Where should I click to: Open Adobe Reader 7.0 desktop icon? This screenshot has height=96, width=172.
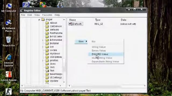coord(9,77)
